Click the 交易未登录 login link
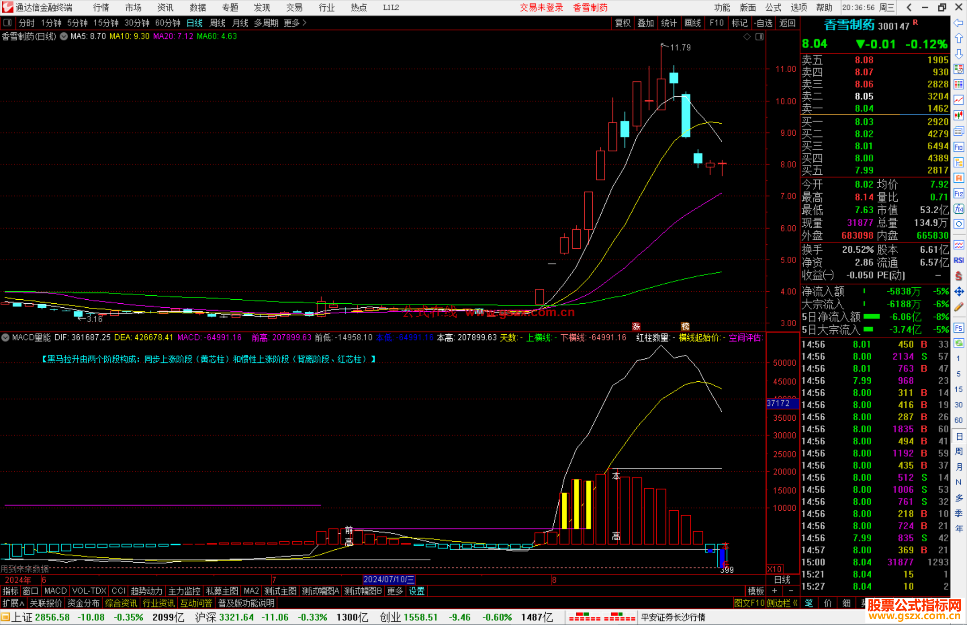This screenshot has width=967, height=625. 541,7
